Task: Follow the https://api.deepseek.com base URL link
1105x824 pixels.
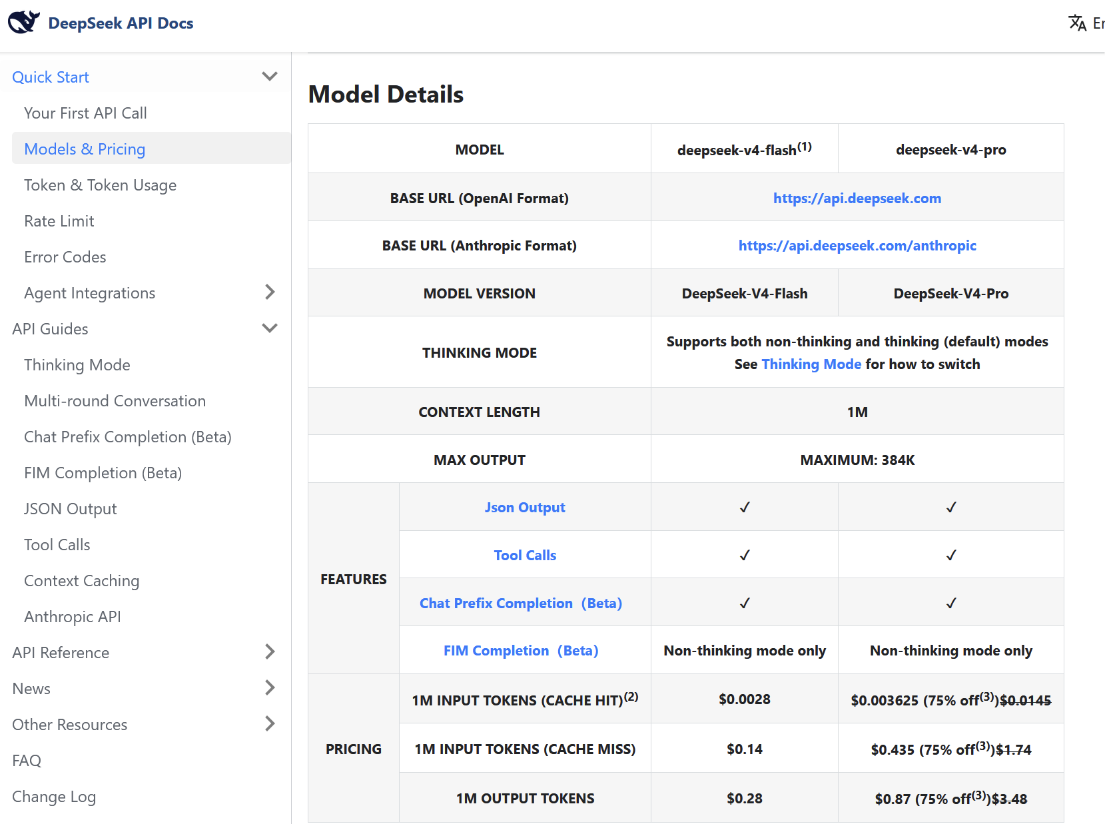Action: [x=857, y=198]
